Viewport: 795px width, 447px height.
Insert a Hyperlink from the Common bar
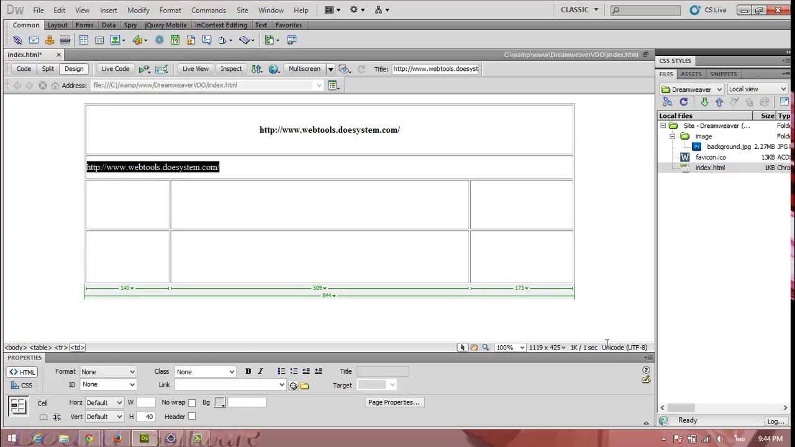[x=17, y=40]
